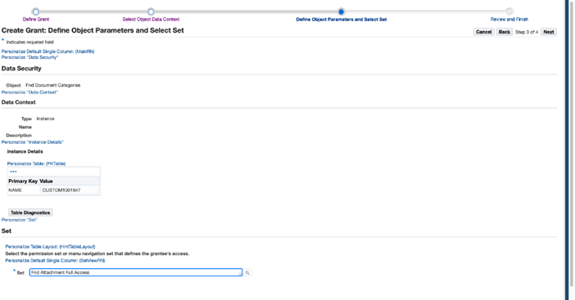575x300 pixels.
Task: Open the Define Object Parameters and Select Set label
Action: tap(342, 20)
